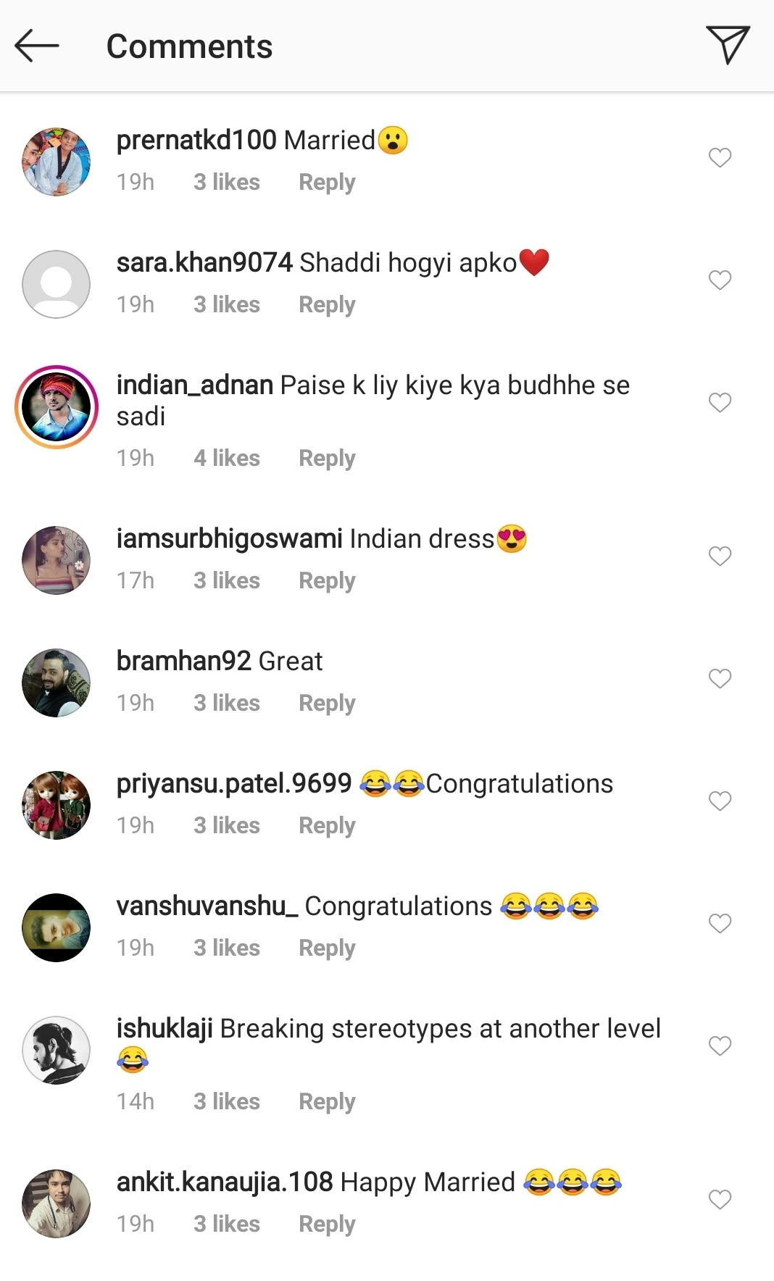
Task: Open username link iamsurbhigoswami
Action: pyautogui.click(x=229, y=539)
